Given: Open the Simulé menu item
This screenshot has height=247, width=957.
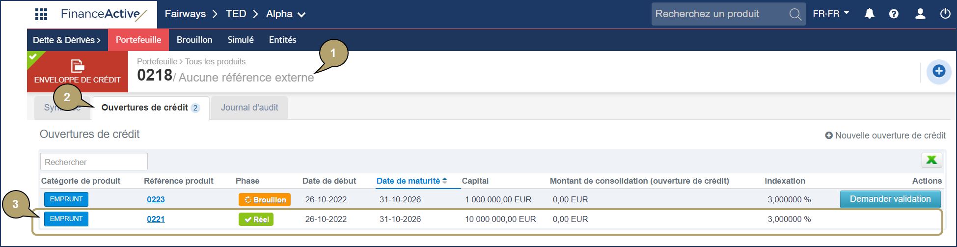Looking at the screenshot, I should tap(241, 40).
